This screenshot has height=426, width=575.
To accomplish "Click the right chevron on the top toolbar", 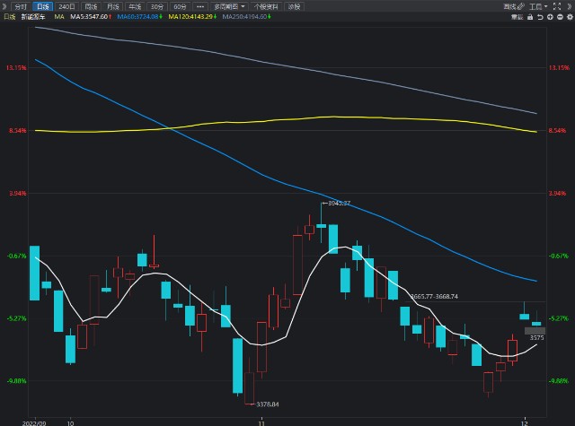I will point(569,6).
